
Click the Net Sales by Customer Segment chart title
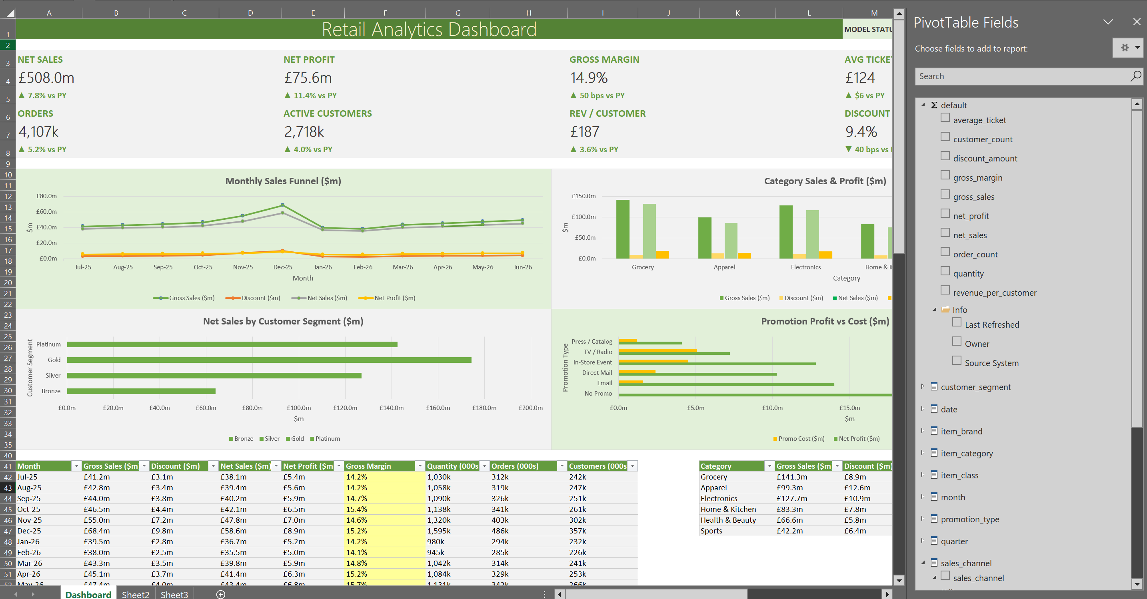point(283,321)
